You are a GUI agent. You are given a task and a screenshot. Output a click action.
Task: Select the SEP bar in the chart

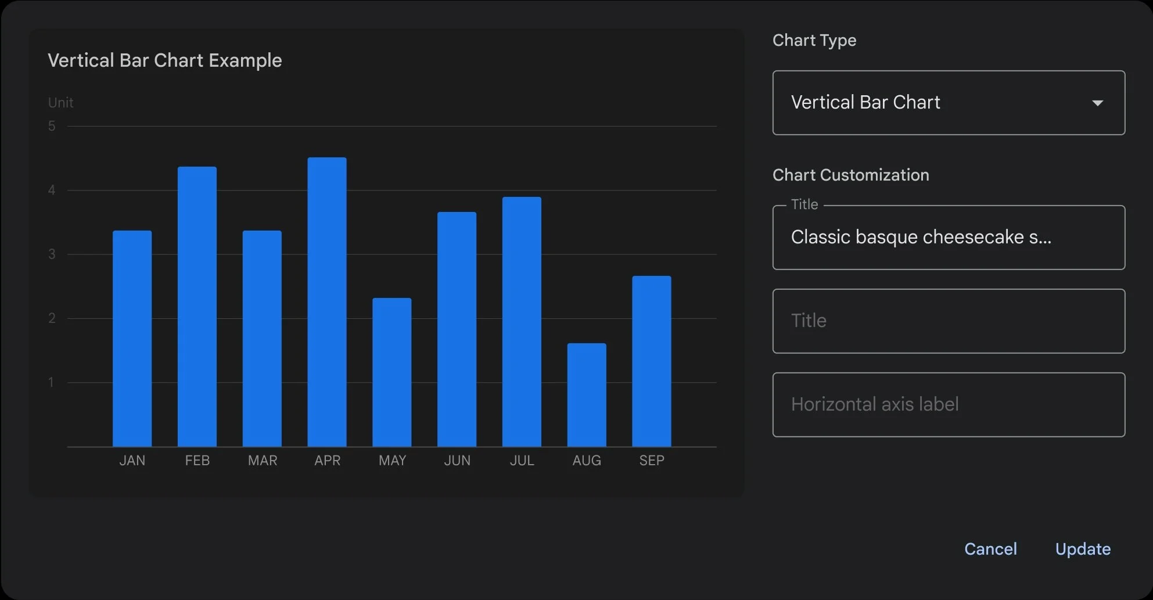pos(652,361)
